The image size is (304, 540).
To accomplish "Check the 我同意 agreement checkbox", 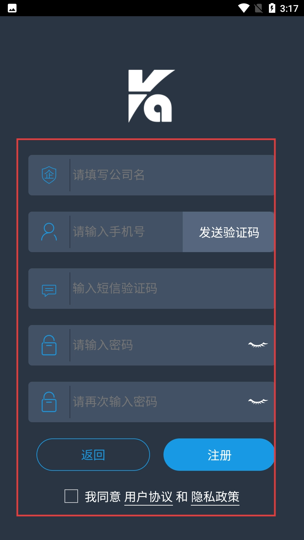I will pos(71,496).
